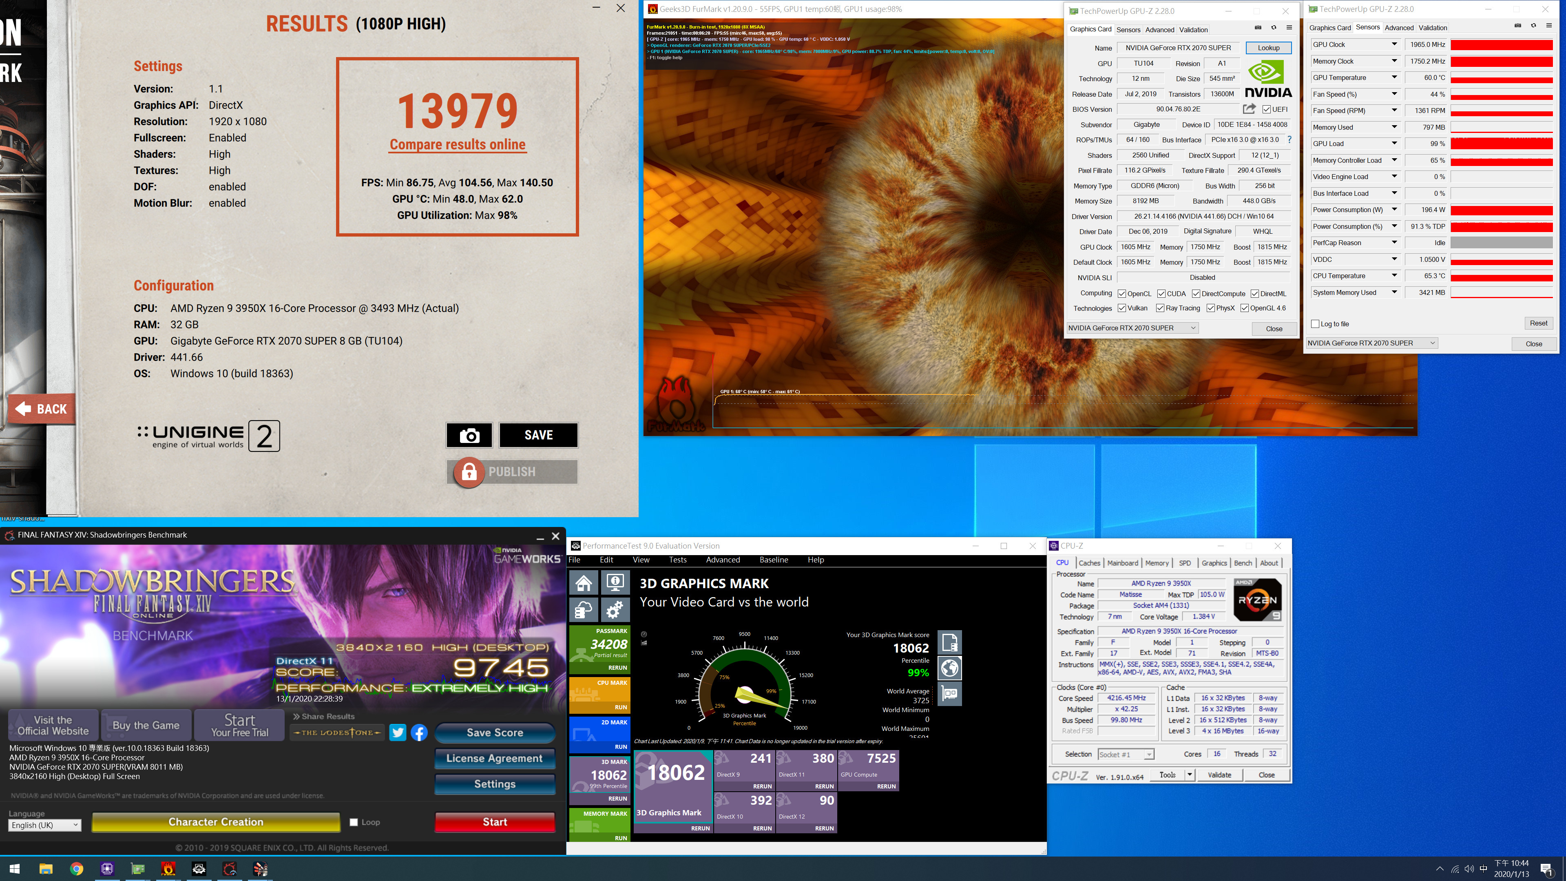Switch to the Bench tab in CPU-Z

1243,563
